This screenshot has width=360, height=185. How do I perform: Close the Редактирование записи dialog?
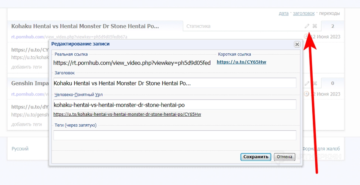point(297,44)
